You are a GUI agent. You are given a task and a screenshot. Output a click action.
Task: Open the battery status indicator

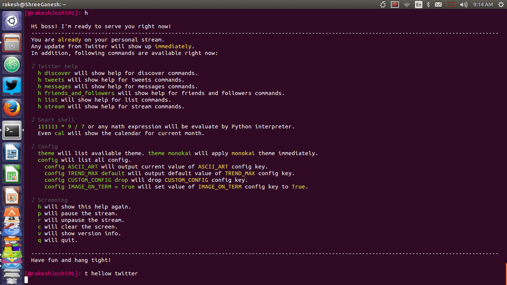[451, 4]
